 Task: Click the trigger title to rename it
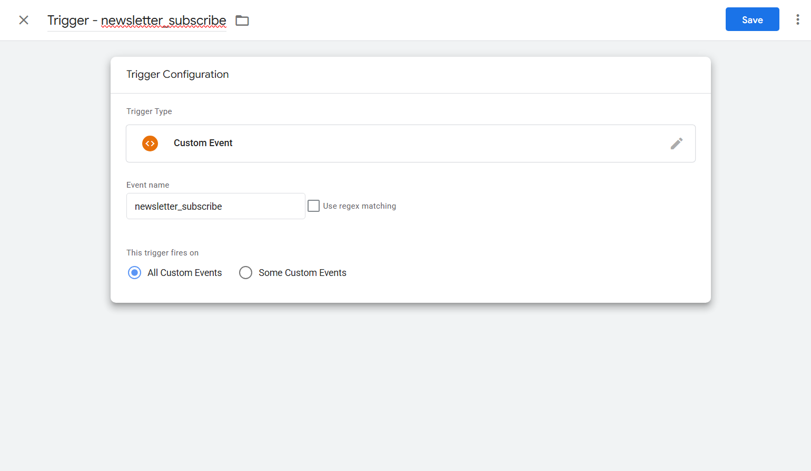click(x=136, y=20)
